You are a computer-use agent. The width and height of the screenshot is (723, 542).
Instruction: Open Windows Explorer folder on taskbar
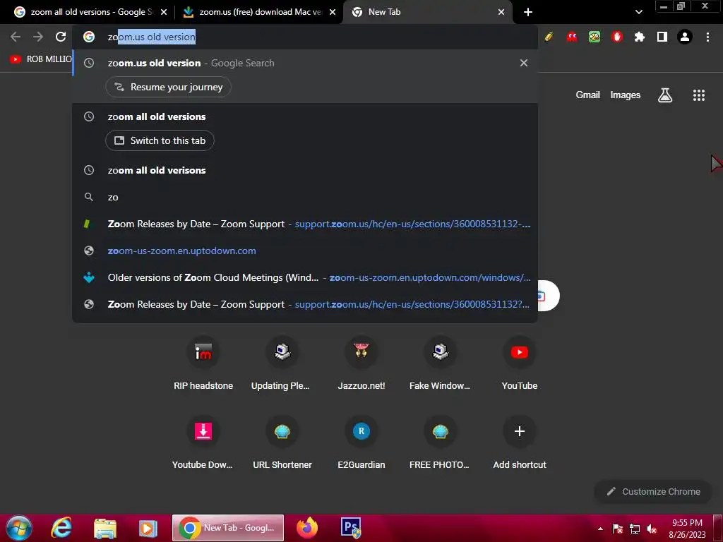pyautogui.click(x=105, y=528)
